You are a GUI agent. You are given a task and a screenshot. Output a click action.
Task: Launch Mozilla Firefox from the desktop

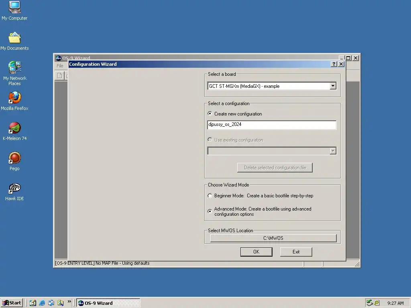14,101
